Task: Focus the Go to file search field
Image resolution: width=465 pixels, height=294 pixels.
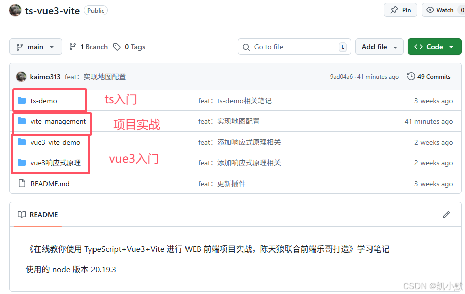Action: [x=294, y=47]
